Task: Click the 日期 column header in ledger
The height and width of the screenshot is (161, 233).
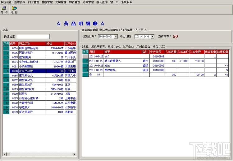Action: click(96, 52)
